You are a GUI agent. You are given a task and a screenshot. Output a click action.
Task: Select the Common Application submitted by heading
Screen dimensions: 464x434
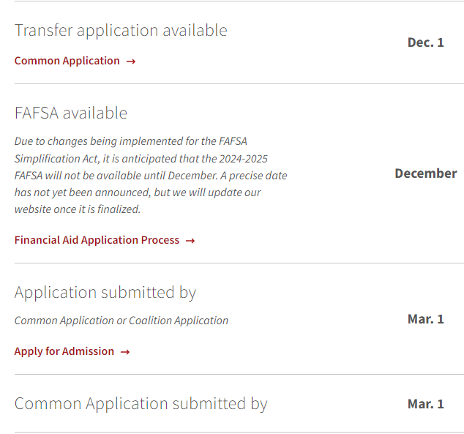click(x=141, y=404)
